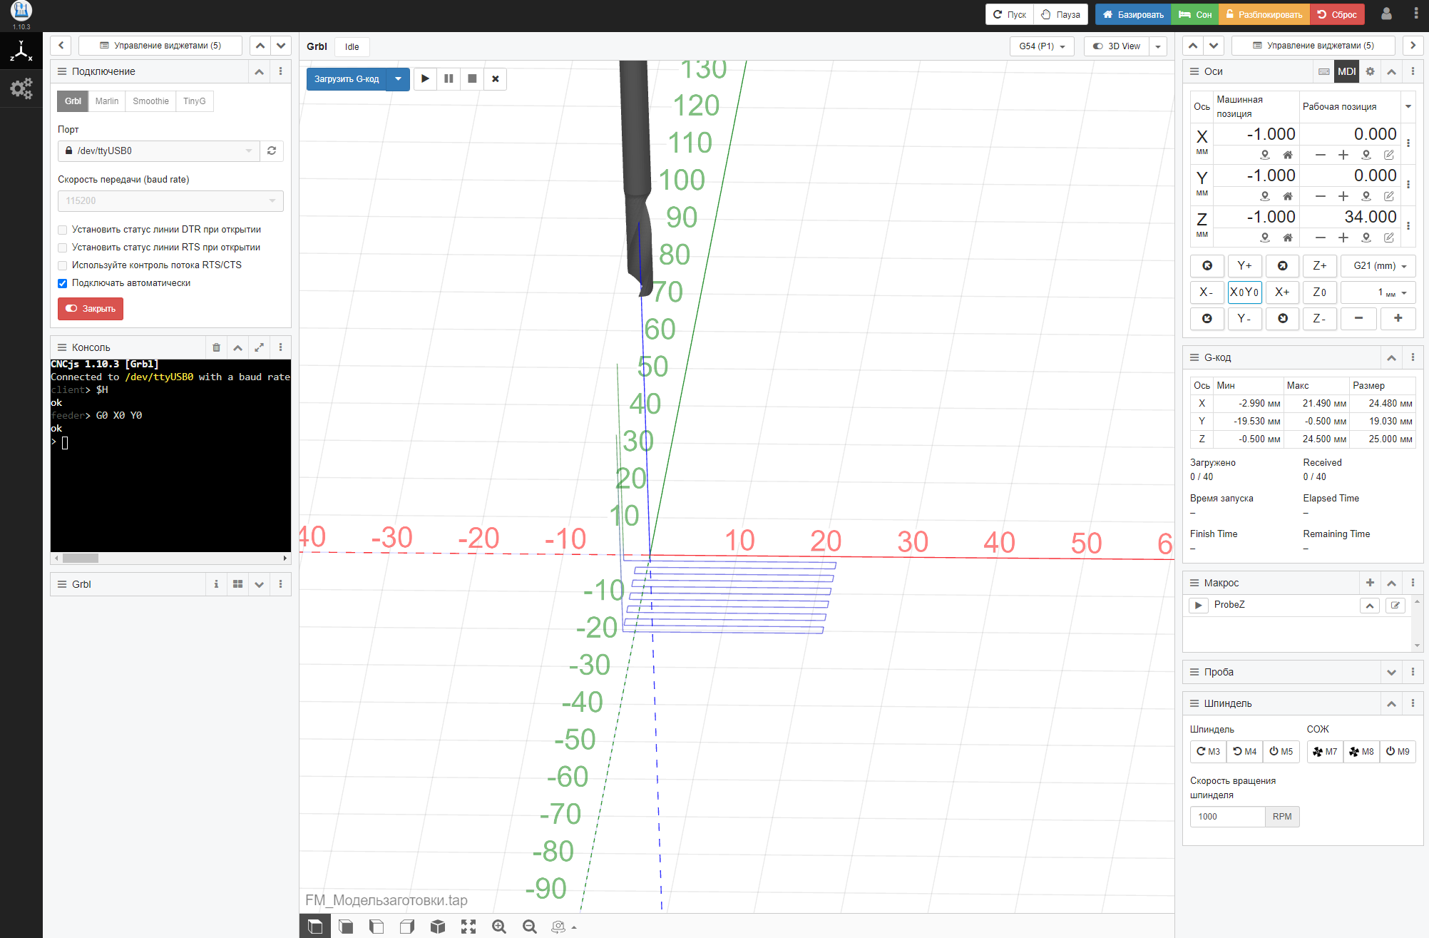Open the user account icon
Image resolution: width=1429 pixels, height=938 pixels.
tap(1386, 14)
